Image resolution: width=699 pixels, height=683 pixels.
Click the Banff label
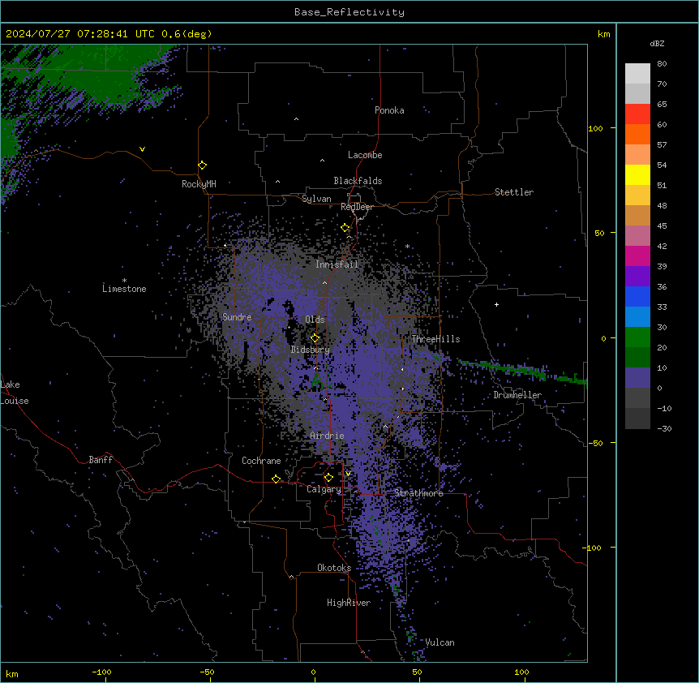101,460
